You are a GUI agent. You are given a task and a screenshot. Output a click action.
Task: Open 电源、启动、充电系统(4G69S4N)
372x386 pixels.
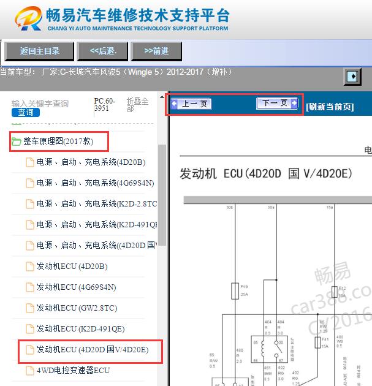(x=96, y=183)
